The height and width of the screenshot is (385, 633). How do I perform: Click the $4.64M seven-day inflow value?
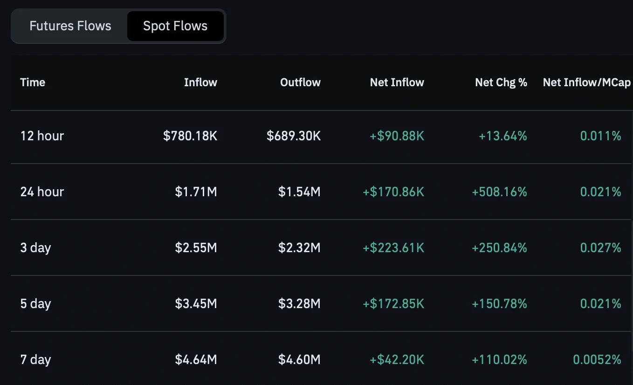click(196, 359)
